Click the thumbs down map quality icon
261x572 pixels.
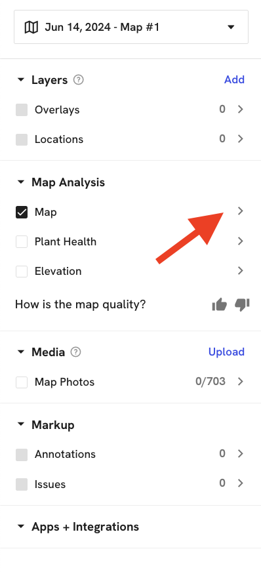pyautogui.click(x=242, y=304)
